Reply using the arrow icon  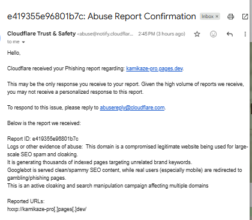[230, 34]
